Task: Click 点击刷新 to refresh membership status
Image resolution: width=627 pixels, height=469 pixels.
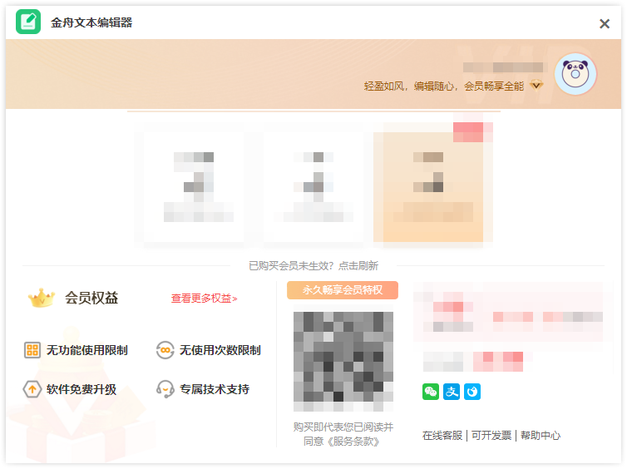Action: [358, 266]
